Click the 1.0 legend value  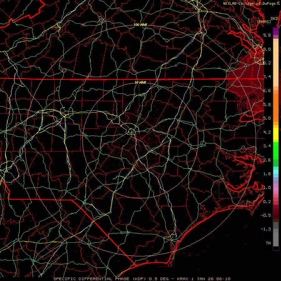pos(267,188)
